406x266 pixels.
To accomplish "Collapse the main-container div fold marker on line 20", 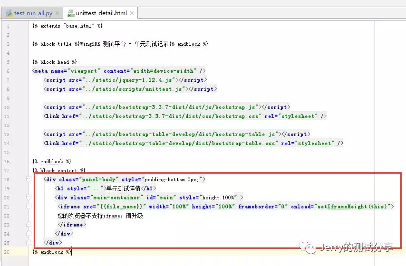I will point(29,197).
